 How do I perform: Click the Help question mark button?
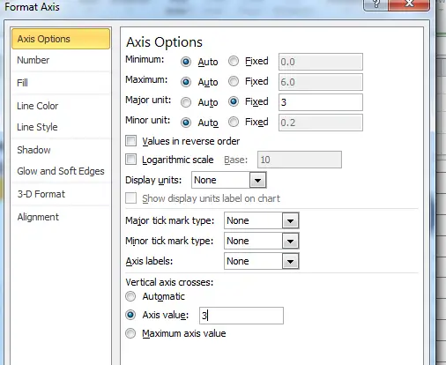pos(375,5)
